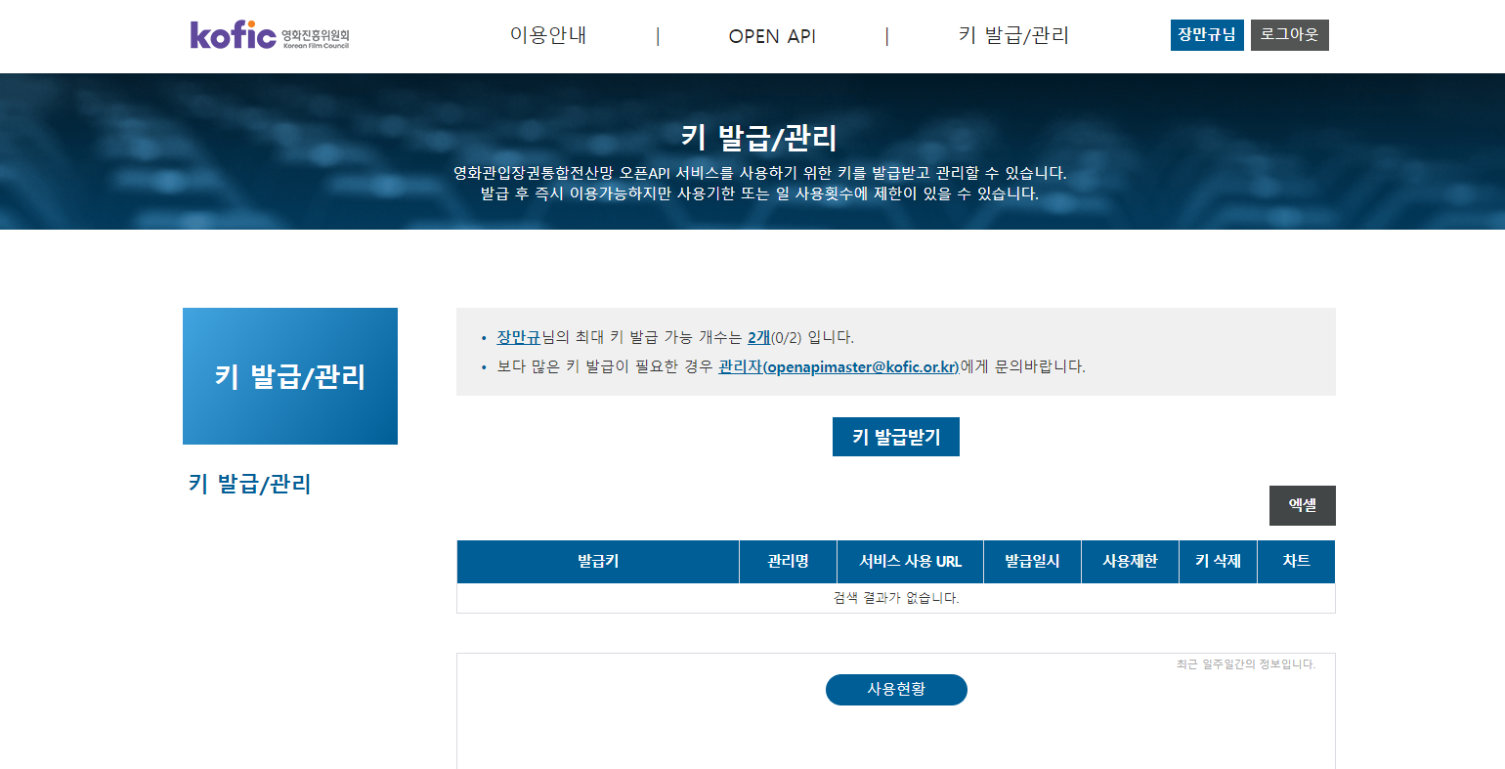This screenshot has height=769, width=1505.
Task: Open the 키 발급/관리 top menu
Action: coord(1013,35)
